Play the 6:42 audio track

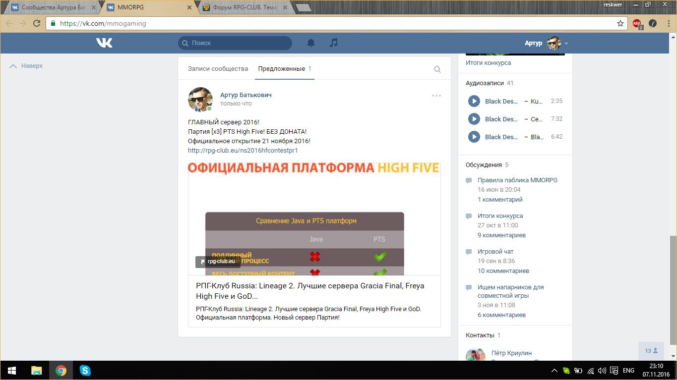point(474,137)
